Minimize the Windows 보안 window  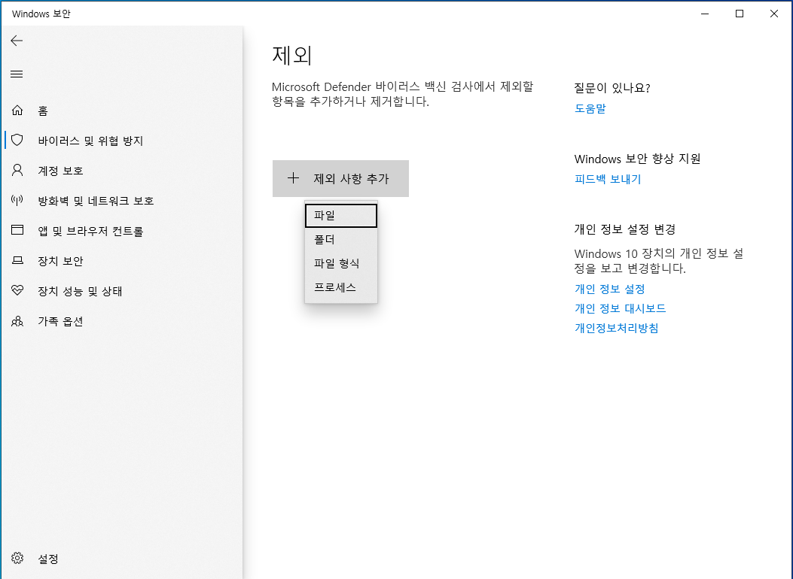(704, 14)
